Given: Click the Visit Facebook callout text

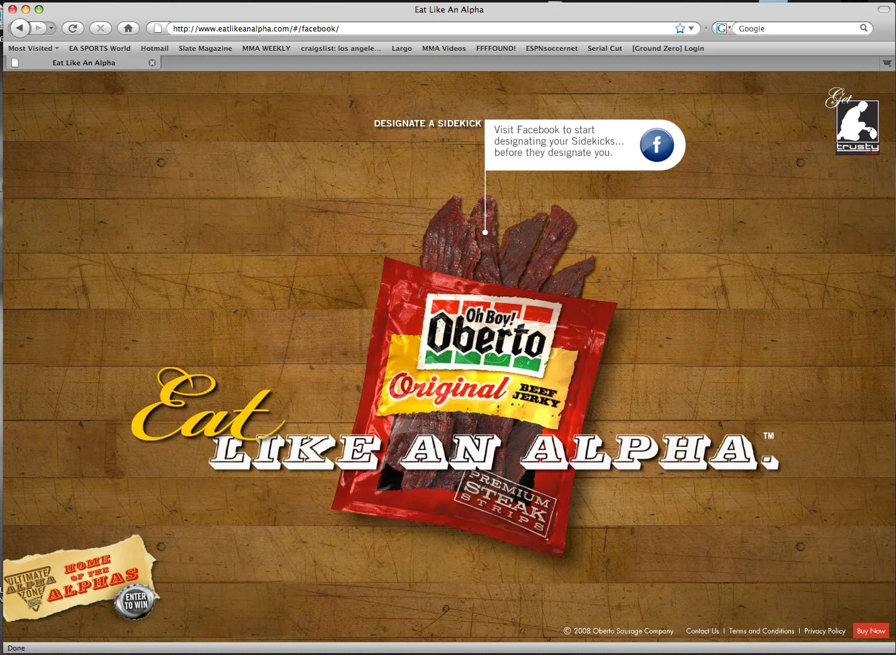Looking at the screenshot, I should pos(559,141).
